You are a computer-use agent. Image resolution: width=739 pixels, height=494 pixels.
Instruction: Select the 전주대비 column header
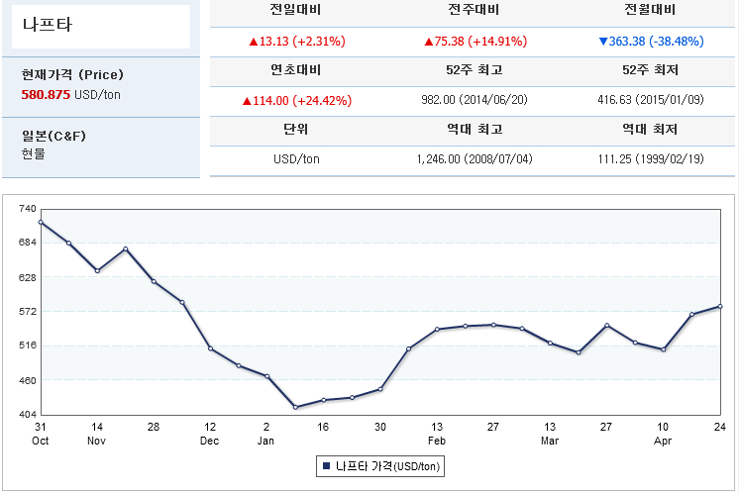coord(474,11)
